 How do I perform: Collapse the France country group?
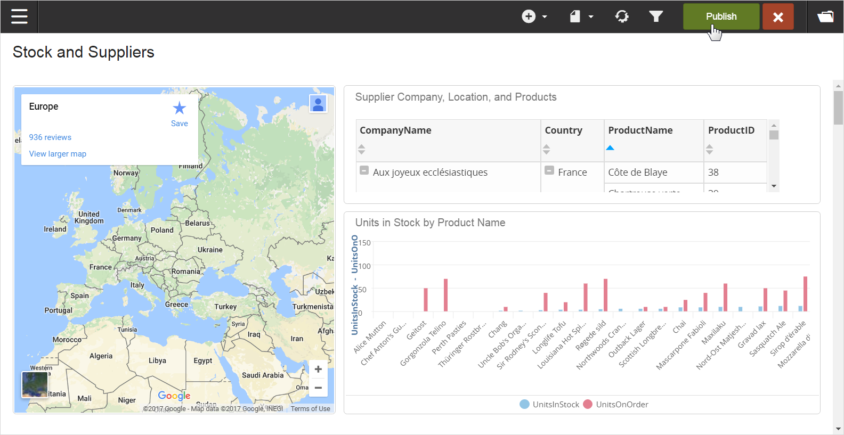(x=549, y=171)
